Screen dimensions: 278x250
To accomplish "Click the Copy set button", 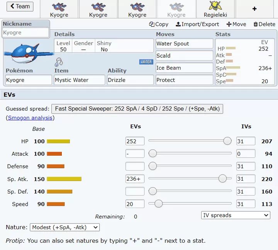I will pyautogui.click(x=159, y=24).
